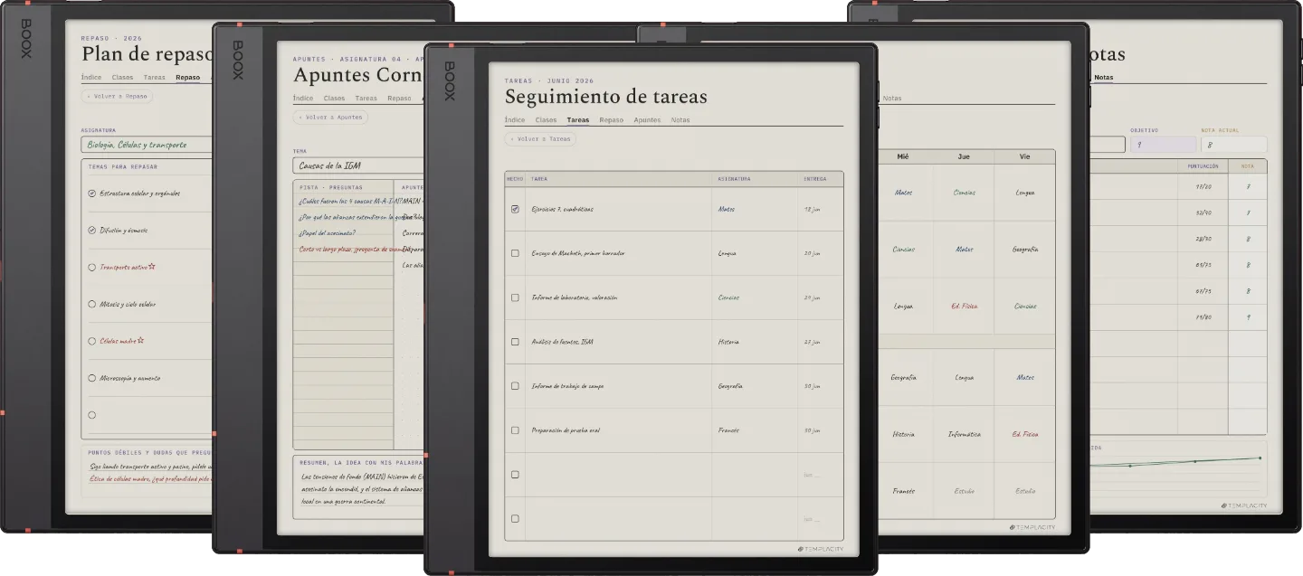This screenshot has width=1303, height=576.
Task: Click the 71/80 score in the grades table
Action: [1203, 317]
